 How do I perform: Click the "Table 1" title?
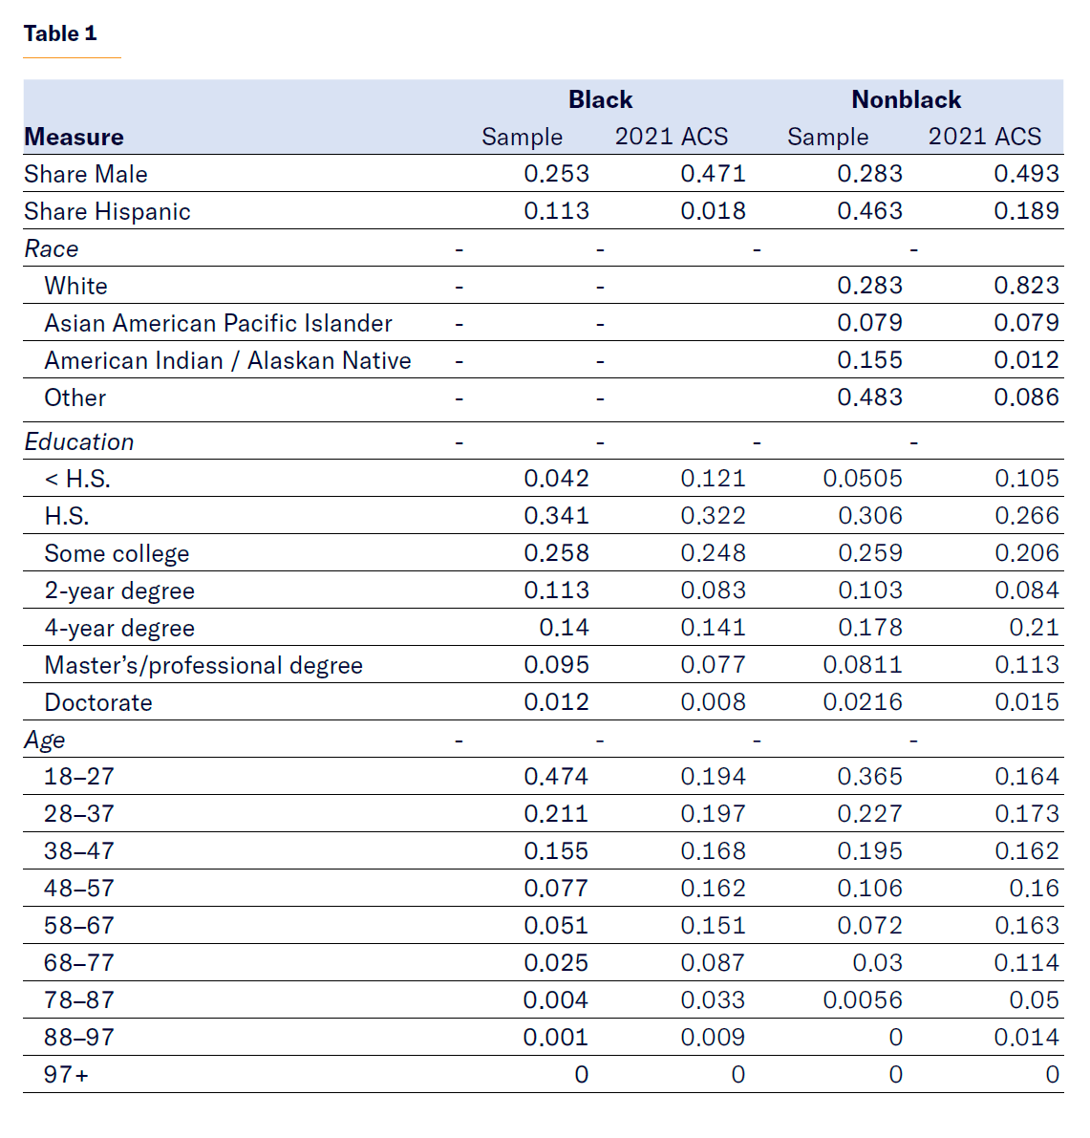click(x=60, y=33)
